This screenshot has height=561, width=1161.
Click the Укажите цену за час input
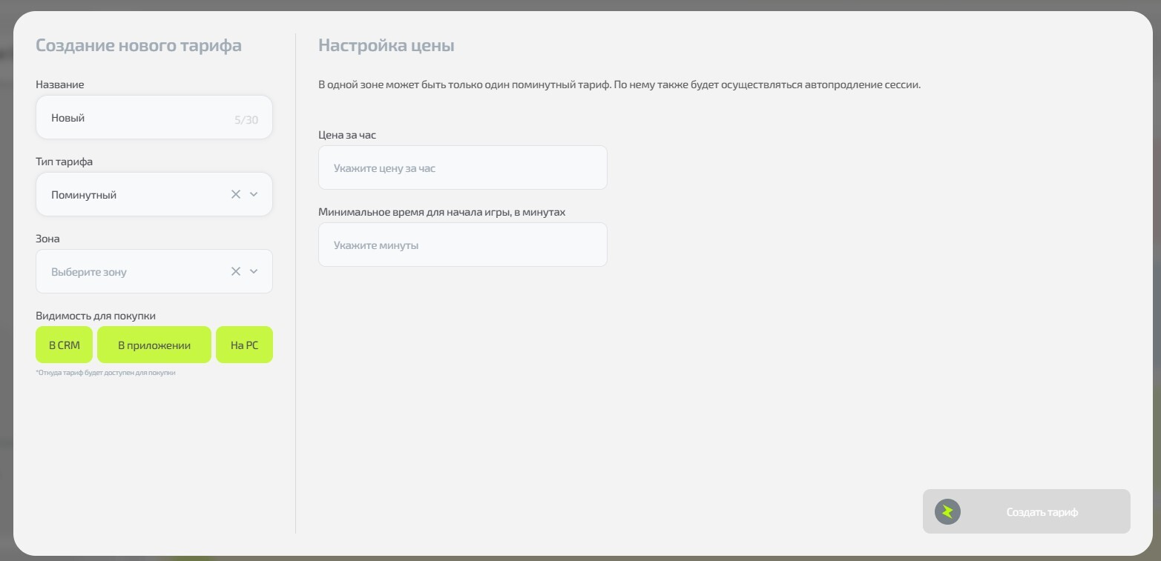(462, 168)
